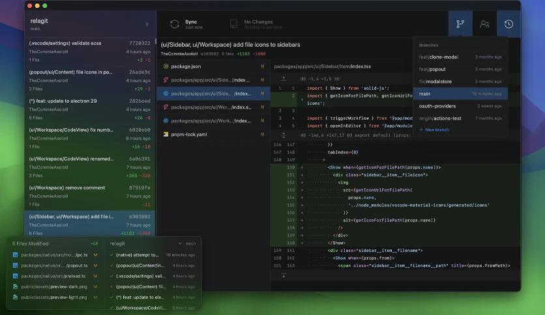This screenshot has height=315, width=545.
Task: Select (popout/ui/Content/In… commit in popout
Action: pos(153,266)
